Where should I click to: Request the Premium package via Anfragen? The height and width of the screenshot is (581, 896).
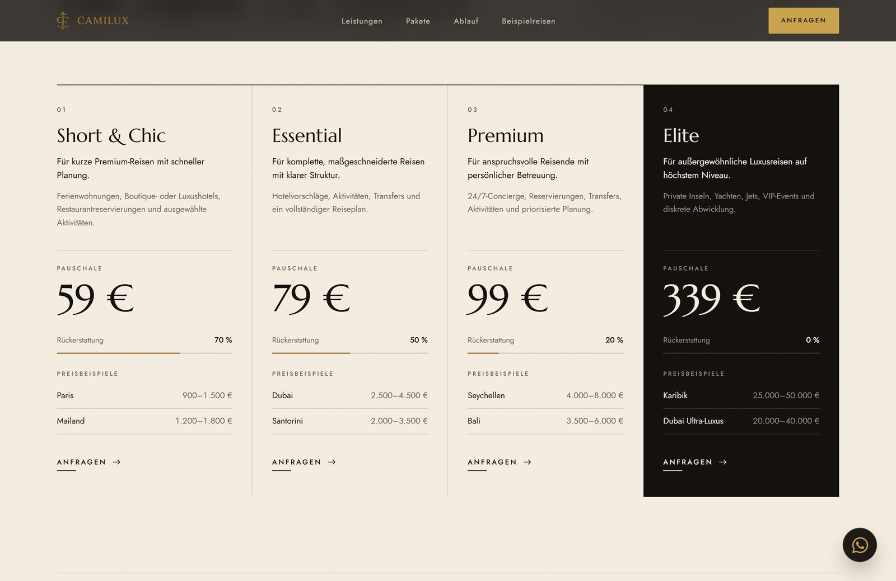(x=499, y=462)
